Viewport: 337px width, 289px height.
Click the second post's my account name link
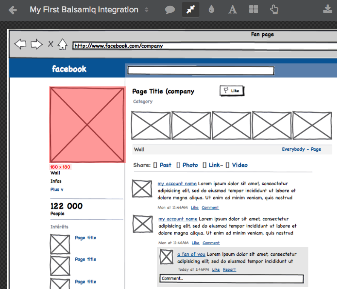tap(178, 219)
